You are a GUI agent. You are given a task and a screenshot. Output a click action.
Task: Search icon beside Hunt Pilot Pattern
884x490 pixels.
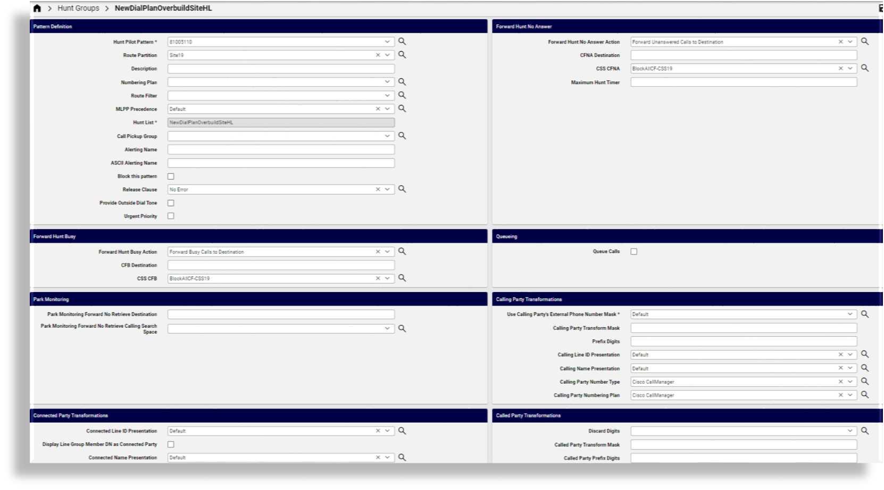tap(402, 41)
